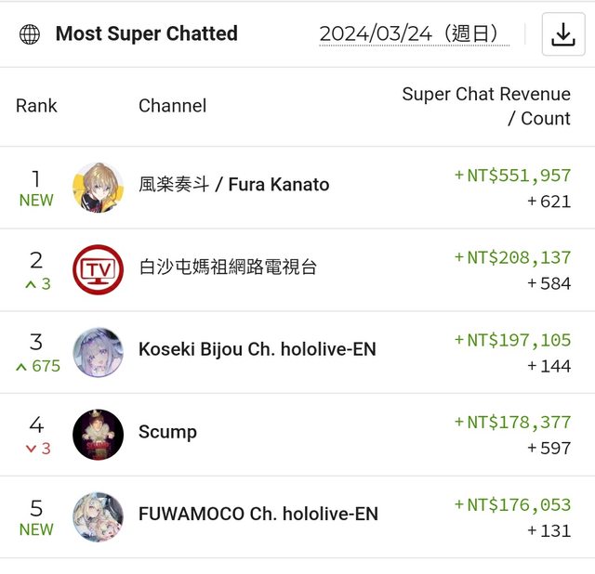The height and width of the screenshot is (574, 595).
Task: Open FUWAMOCO's channel avatar
Action: [98, 516]
